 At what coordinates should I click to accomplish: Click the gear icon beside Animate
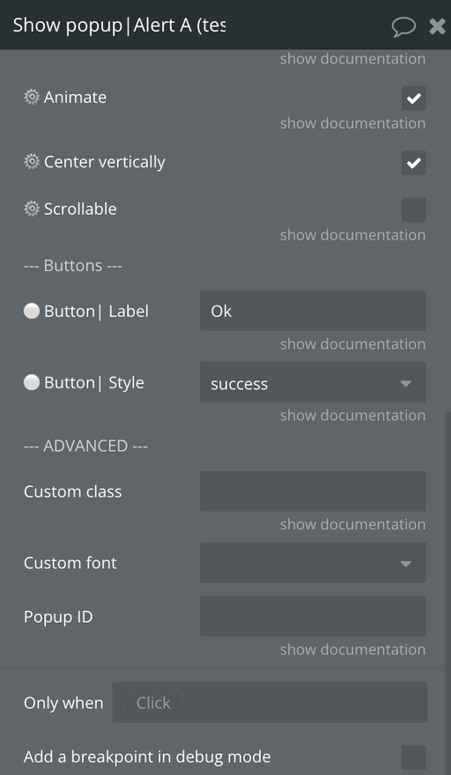point(32,97)
